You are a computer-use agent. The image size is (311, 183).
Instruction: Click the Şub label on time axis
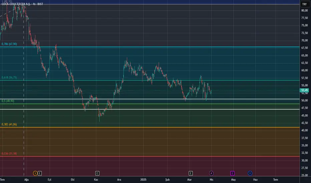click(x=168, y=180)
